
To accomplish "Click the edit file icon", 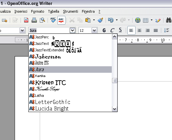I will [15, 20].
